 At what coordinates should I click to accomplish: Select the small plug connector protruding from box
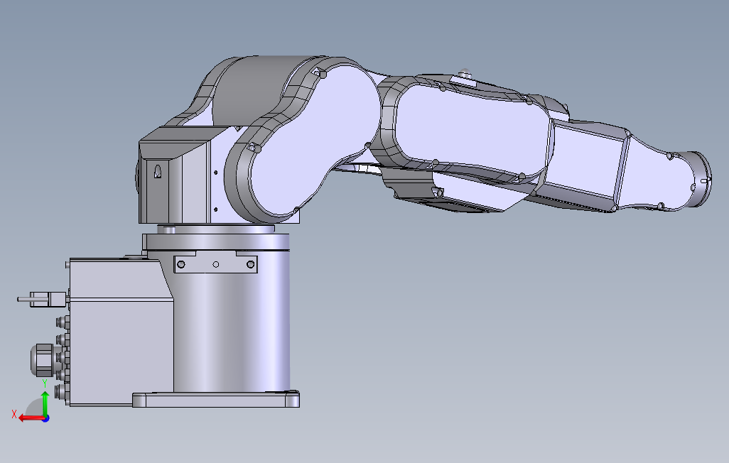[42, 300]
